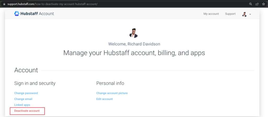
Task: Open My account in the header
Action: pyautogui.click(x=211, y=14)
